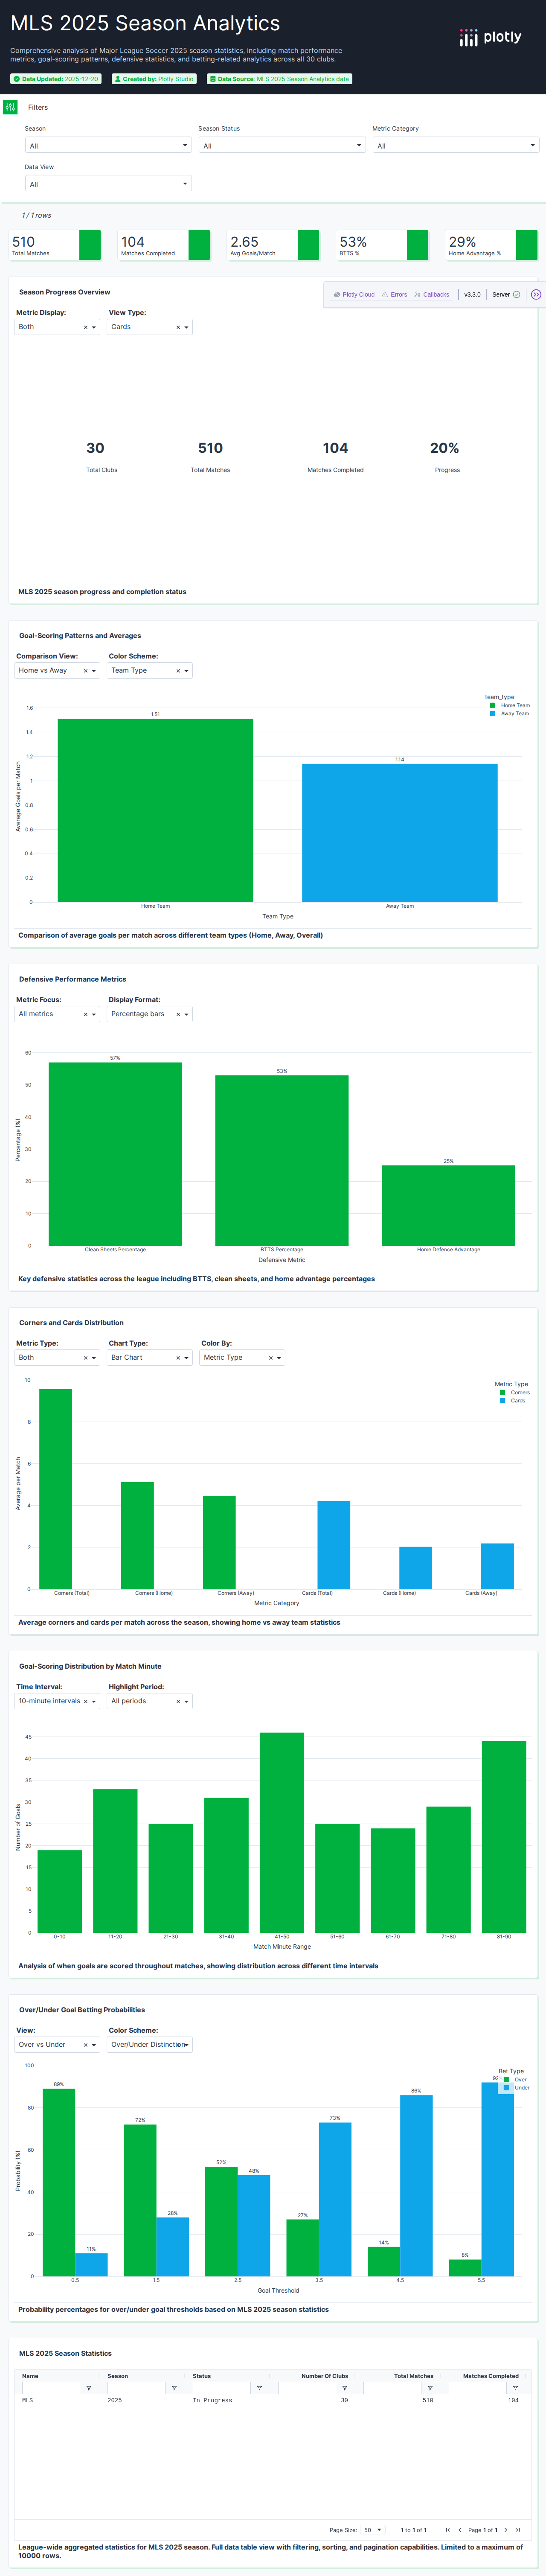Click the Filters sliders icon

click(10, 107)
